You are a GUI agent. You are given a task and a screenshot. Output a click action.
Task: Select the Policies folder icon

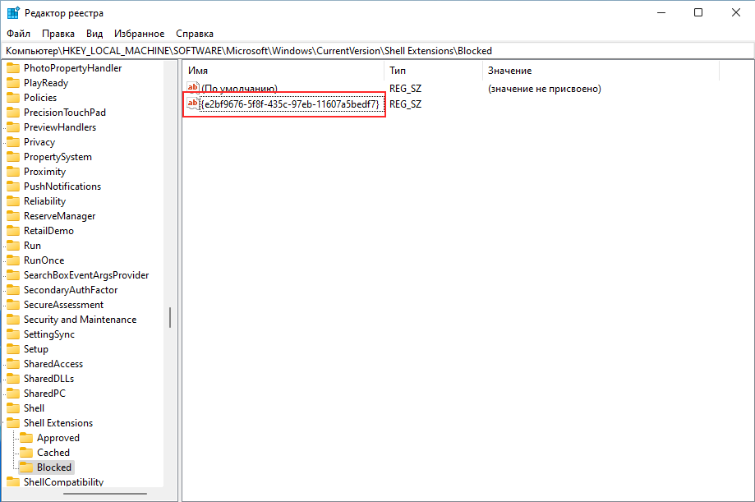13,98
